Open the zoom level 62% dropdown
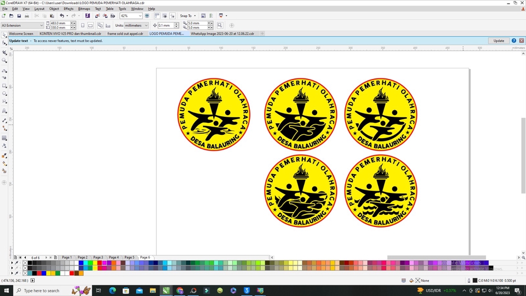526x296 pixels. tap(140, 16)
